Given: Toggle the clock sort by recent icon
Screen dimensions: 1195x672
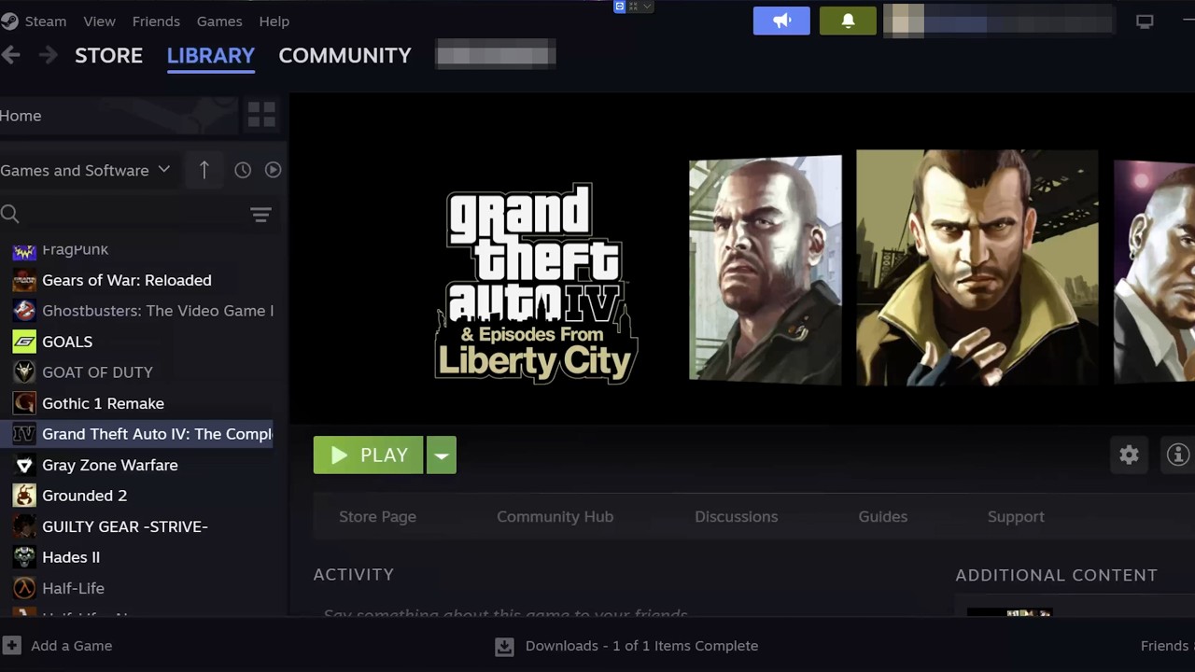Looking at the screenshot, I should coord(243,170).
